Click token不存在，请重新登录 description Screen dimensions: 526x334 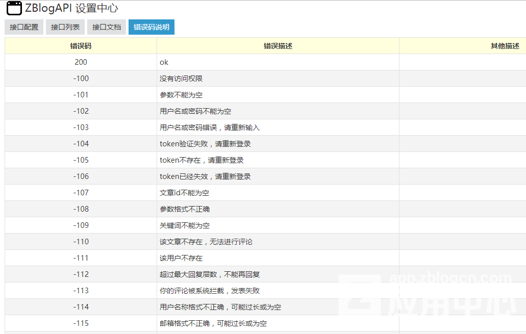tap(202, 160)
